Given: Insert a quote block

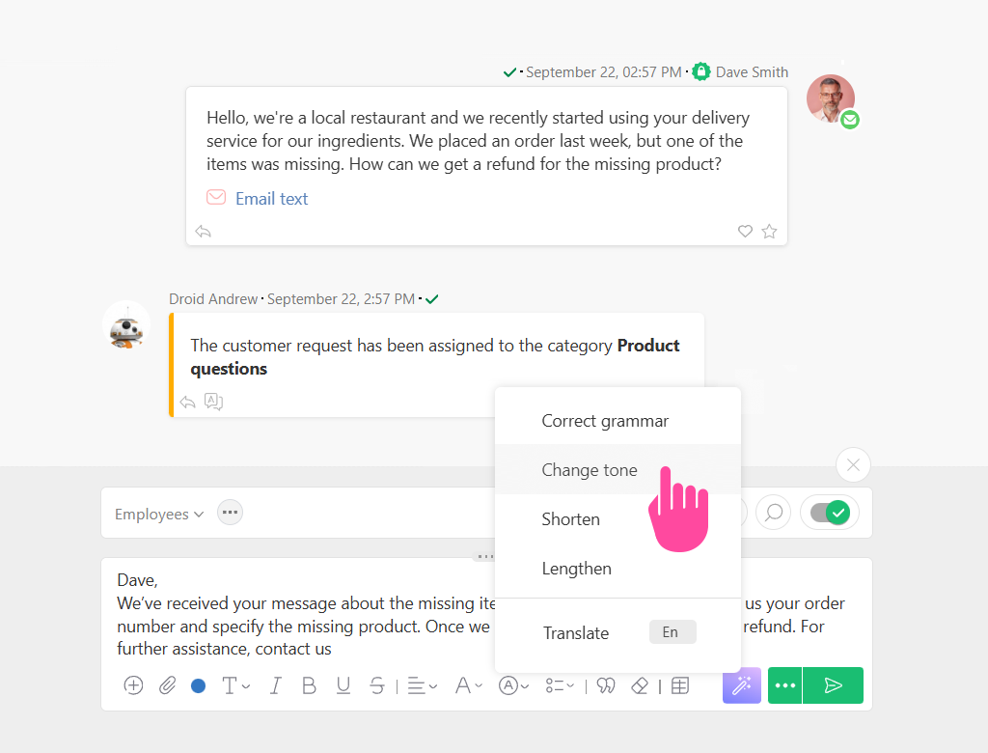Looking at the screenshot, I should click(x=606, y=685).
